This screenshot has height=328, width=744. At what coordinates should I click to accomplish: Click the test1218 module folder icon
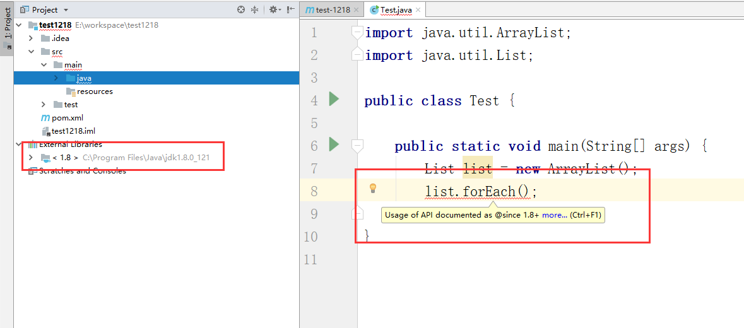tap(33, 25)
